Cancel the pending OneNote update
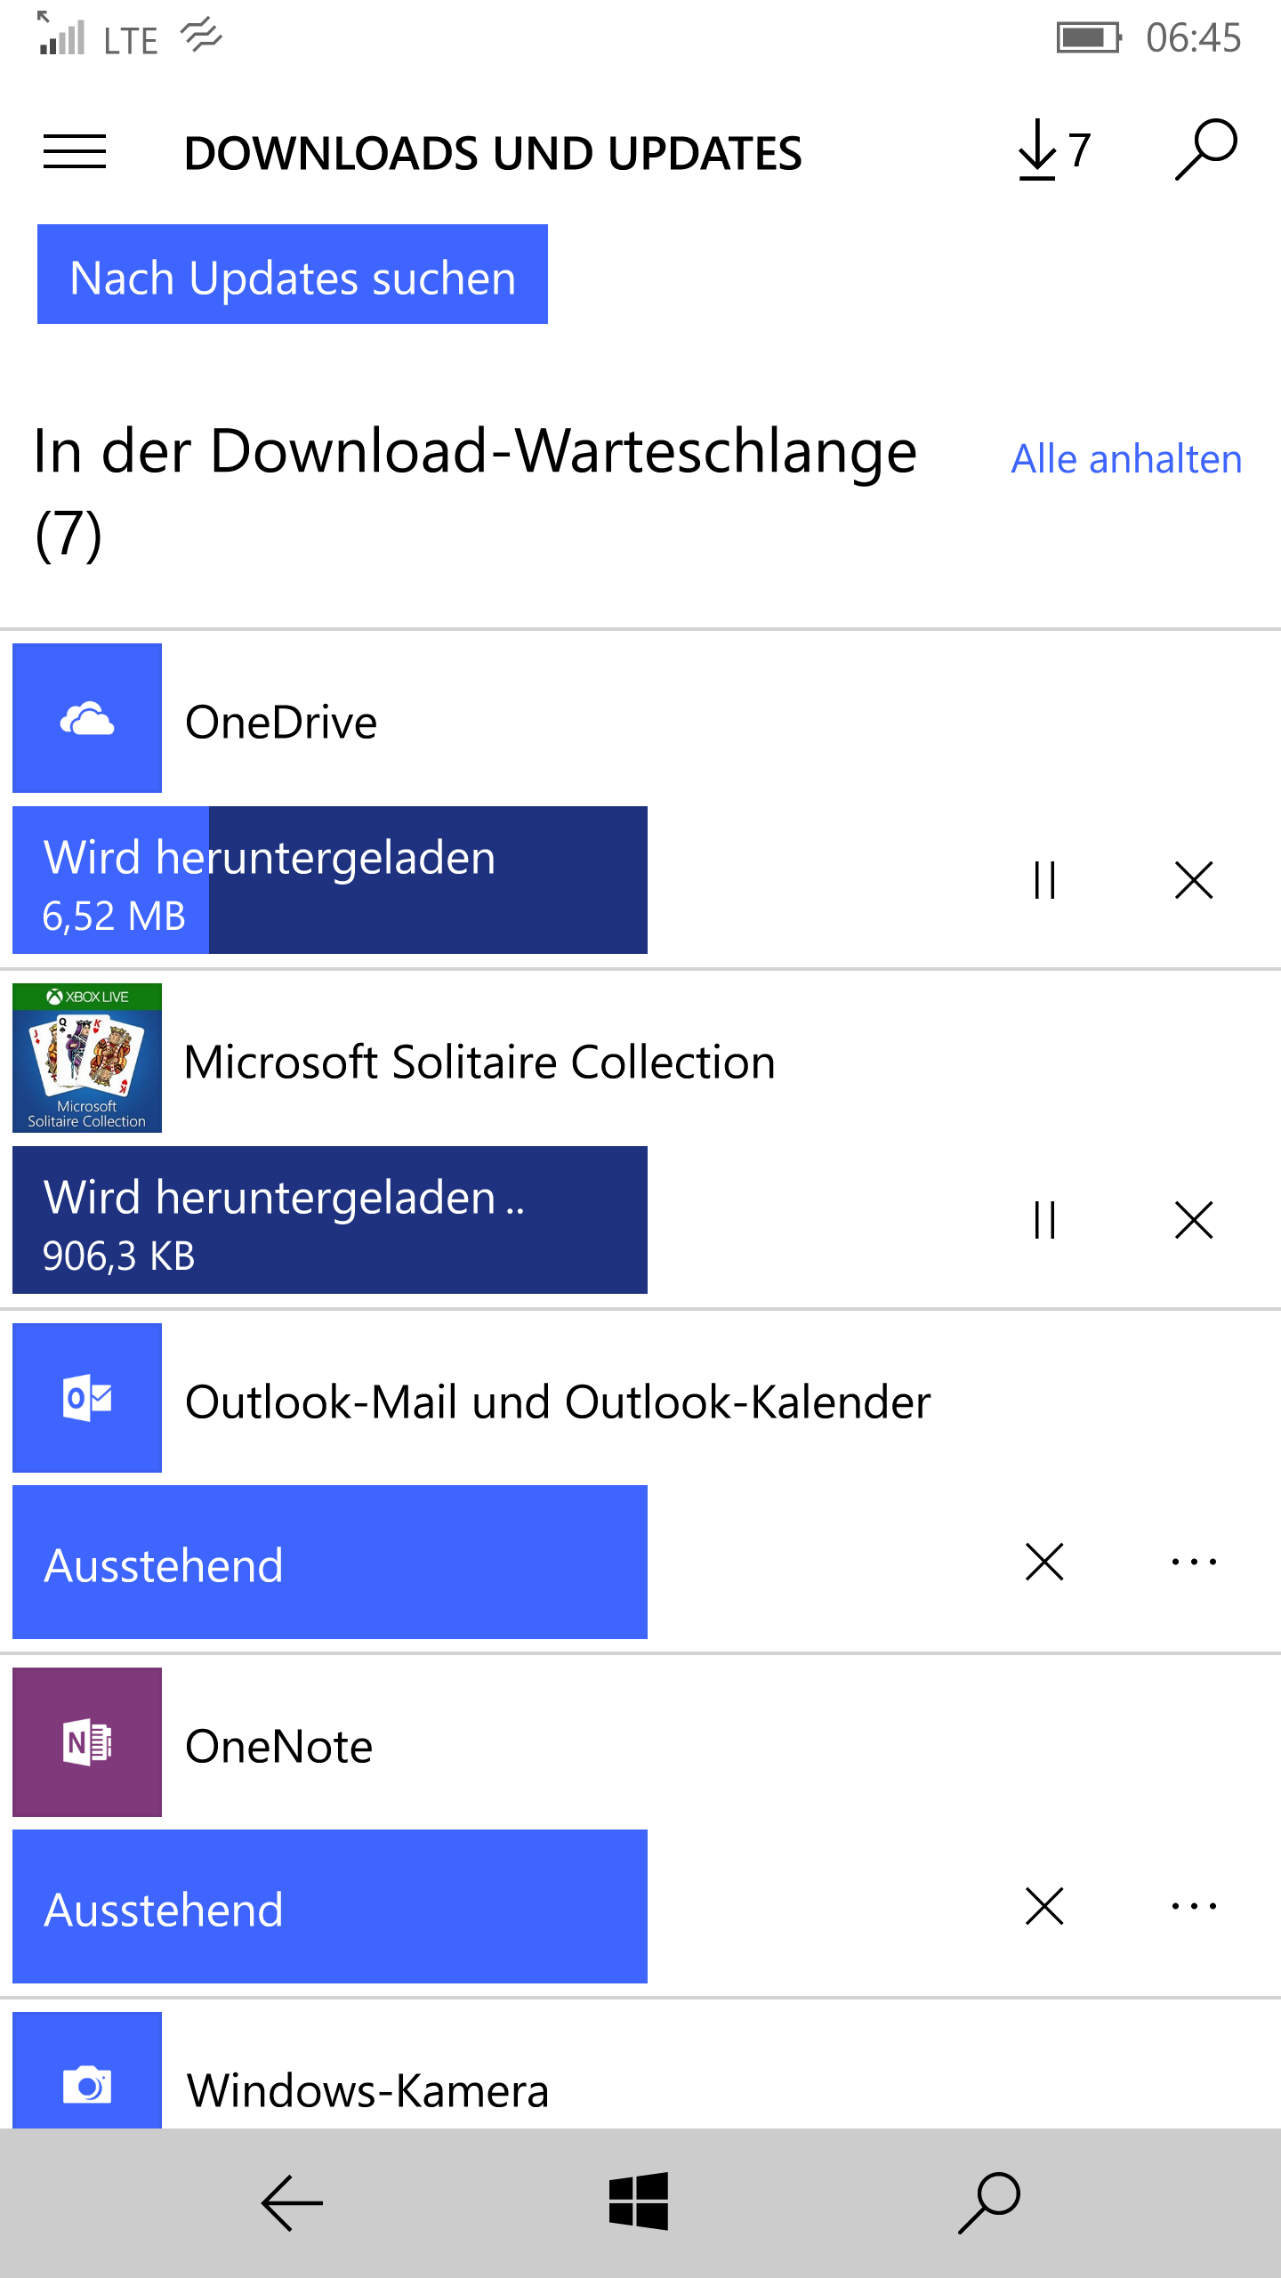This screenshot has height=2278, width=1281. click(x=1044, y=1906)
